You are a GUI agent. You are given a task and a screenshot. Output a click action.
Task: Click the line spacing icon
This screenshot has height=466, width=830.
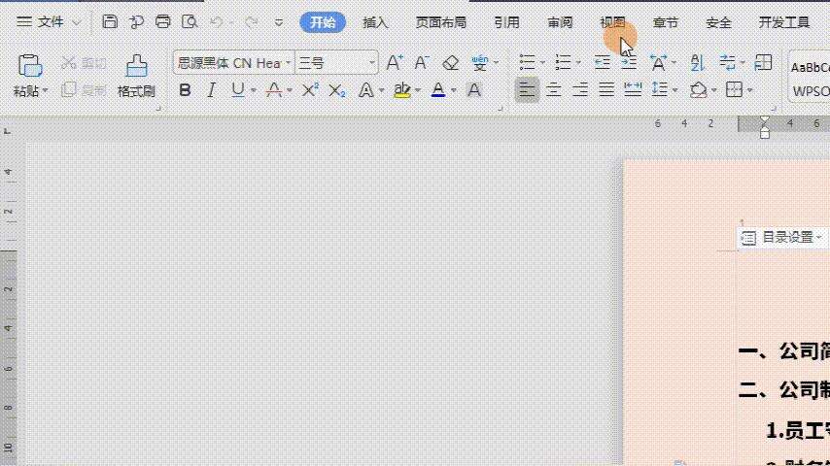pos(660,90)
